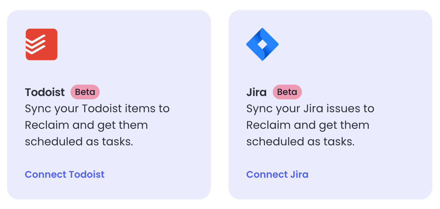Click 'scheduled as tasks.' in Jira card
Viewport: 440px width, 209px height.
pyautogui.click(x=300, y=142)
